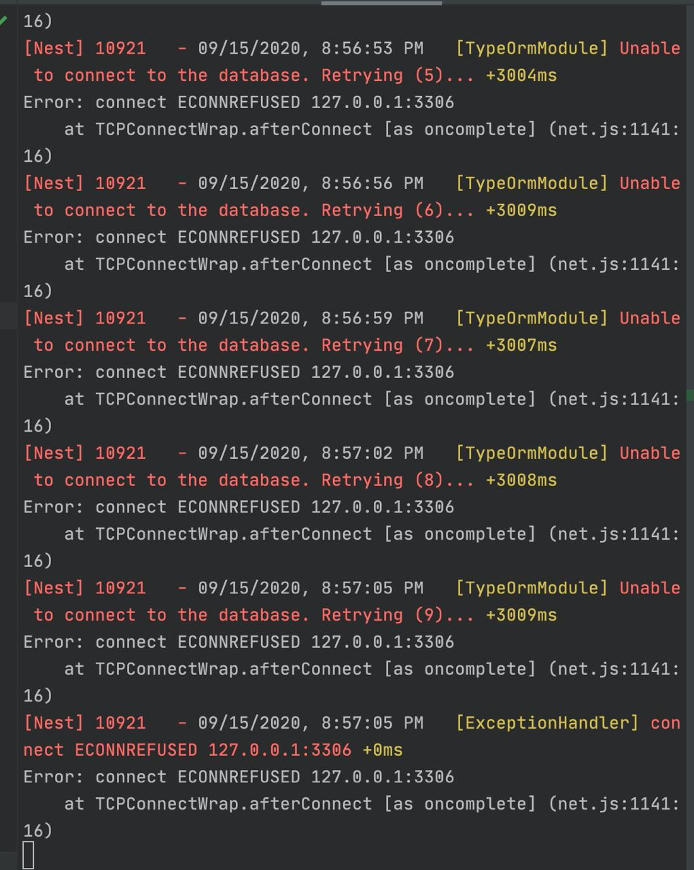Click the [TypeOrmModule] tag on the Retrying (7) entry
Screen dimensions: 694x870
pos(532,318)
